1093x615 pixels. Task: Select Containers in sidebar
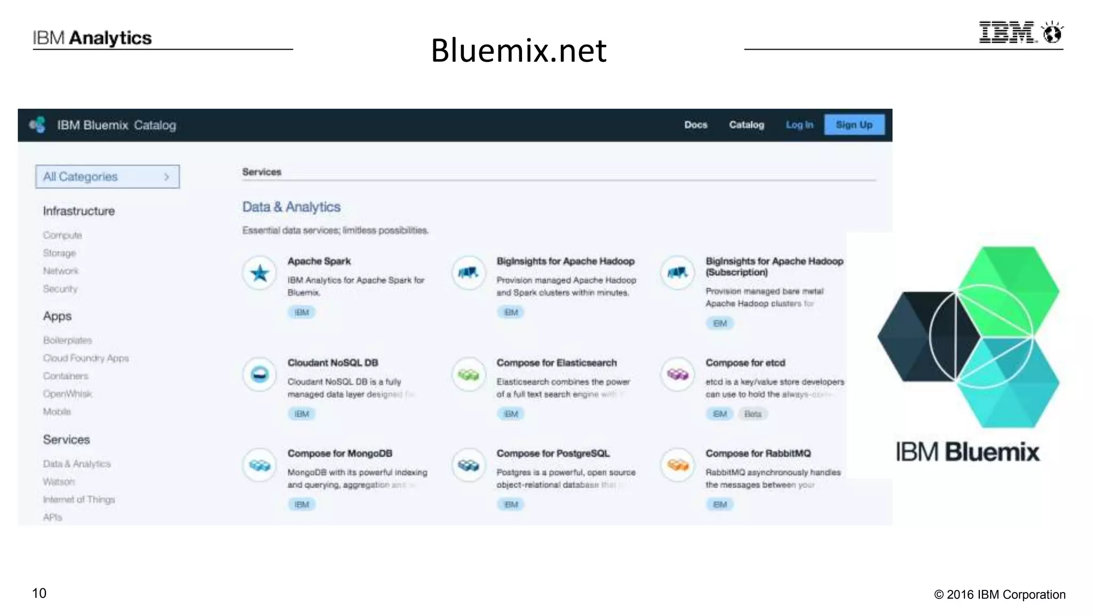point(66,376)
